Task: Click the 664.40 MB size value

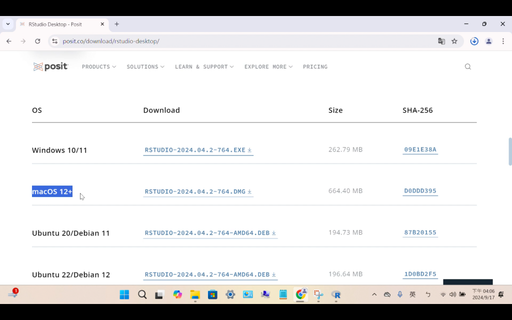Action: pyautogui.click(x=345, y=190)
